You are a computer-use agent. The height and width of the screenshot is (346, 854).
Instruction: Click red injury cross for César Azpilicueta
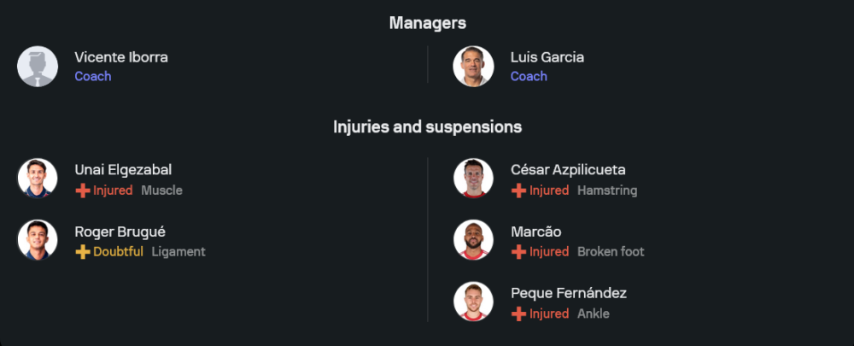[x=518, y=191]
